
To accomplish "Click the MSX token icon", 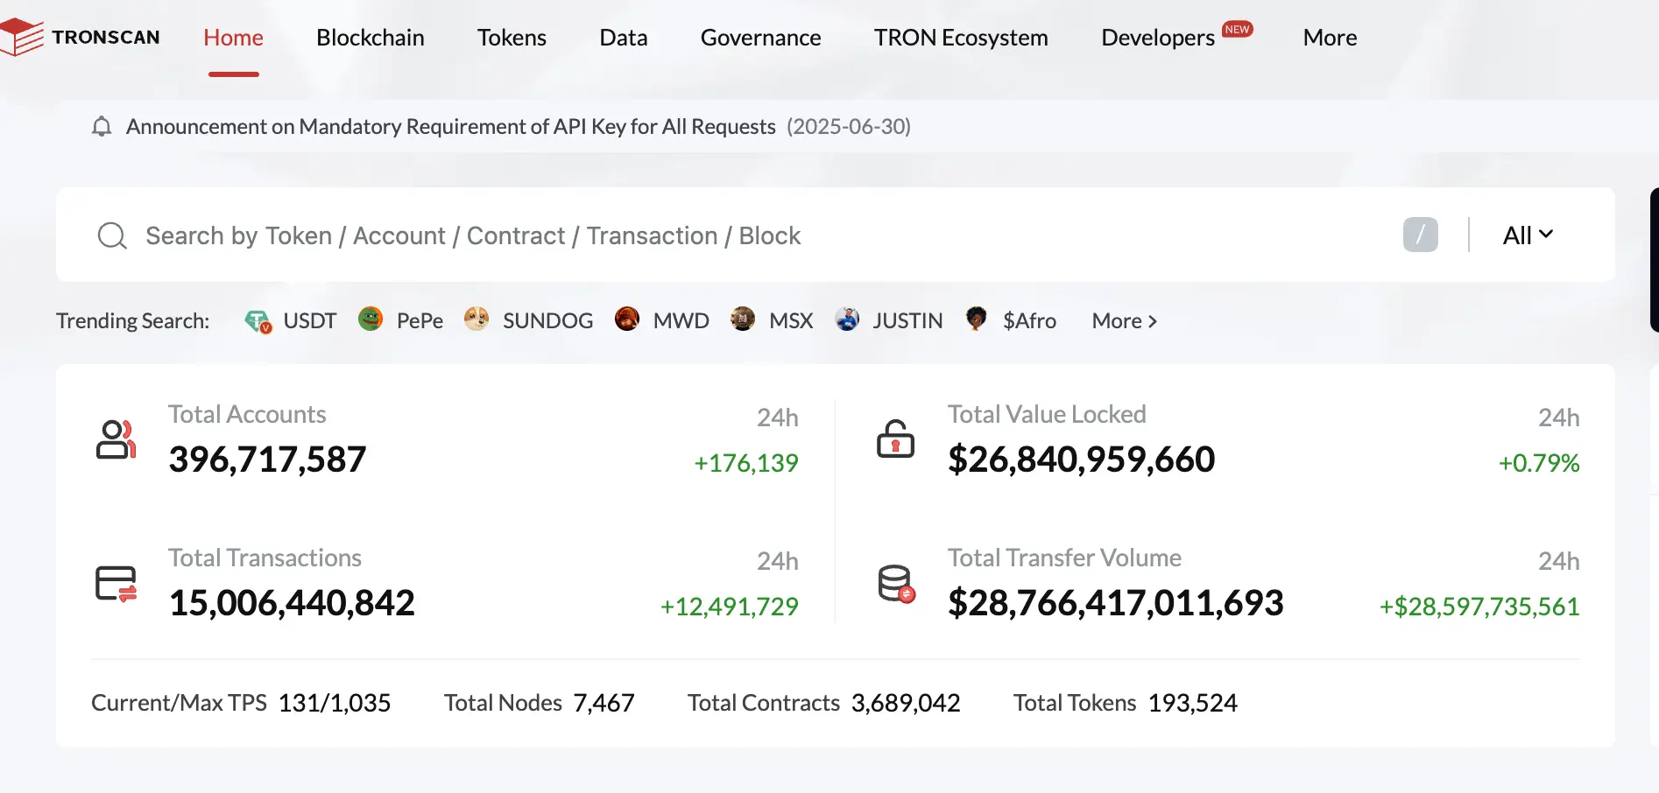I will coord(743,319).
